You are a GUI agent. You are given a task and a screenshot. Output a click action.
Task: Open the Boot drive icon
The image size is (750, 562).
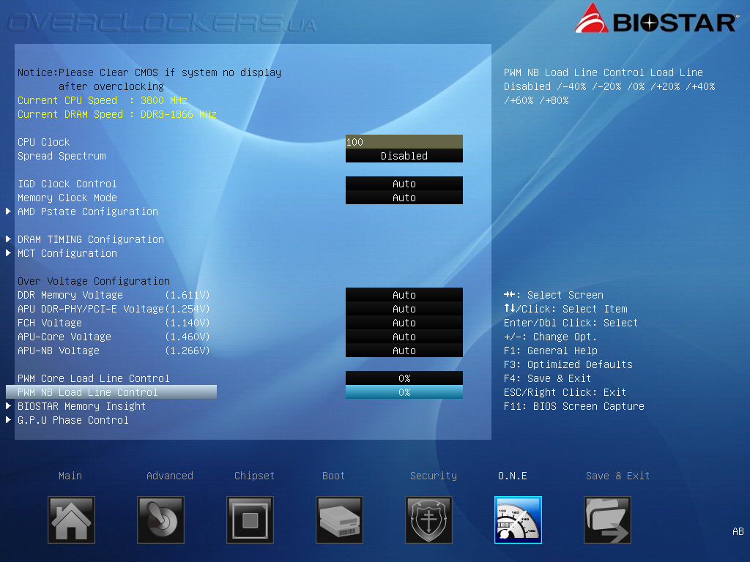point(340,520)
